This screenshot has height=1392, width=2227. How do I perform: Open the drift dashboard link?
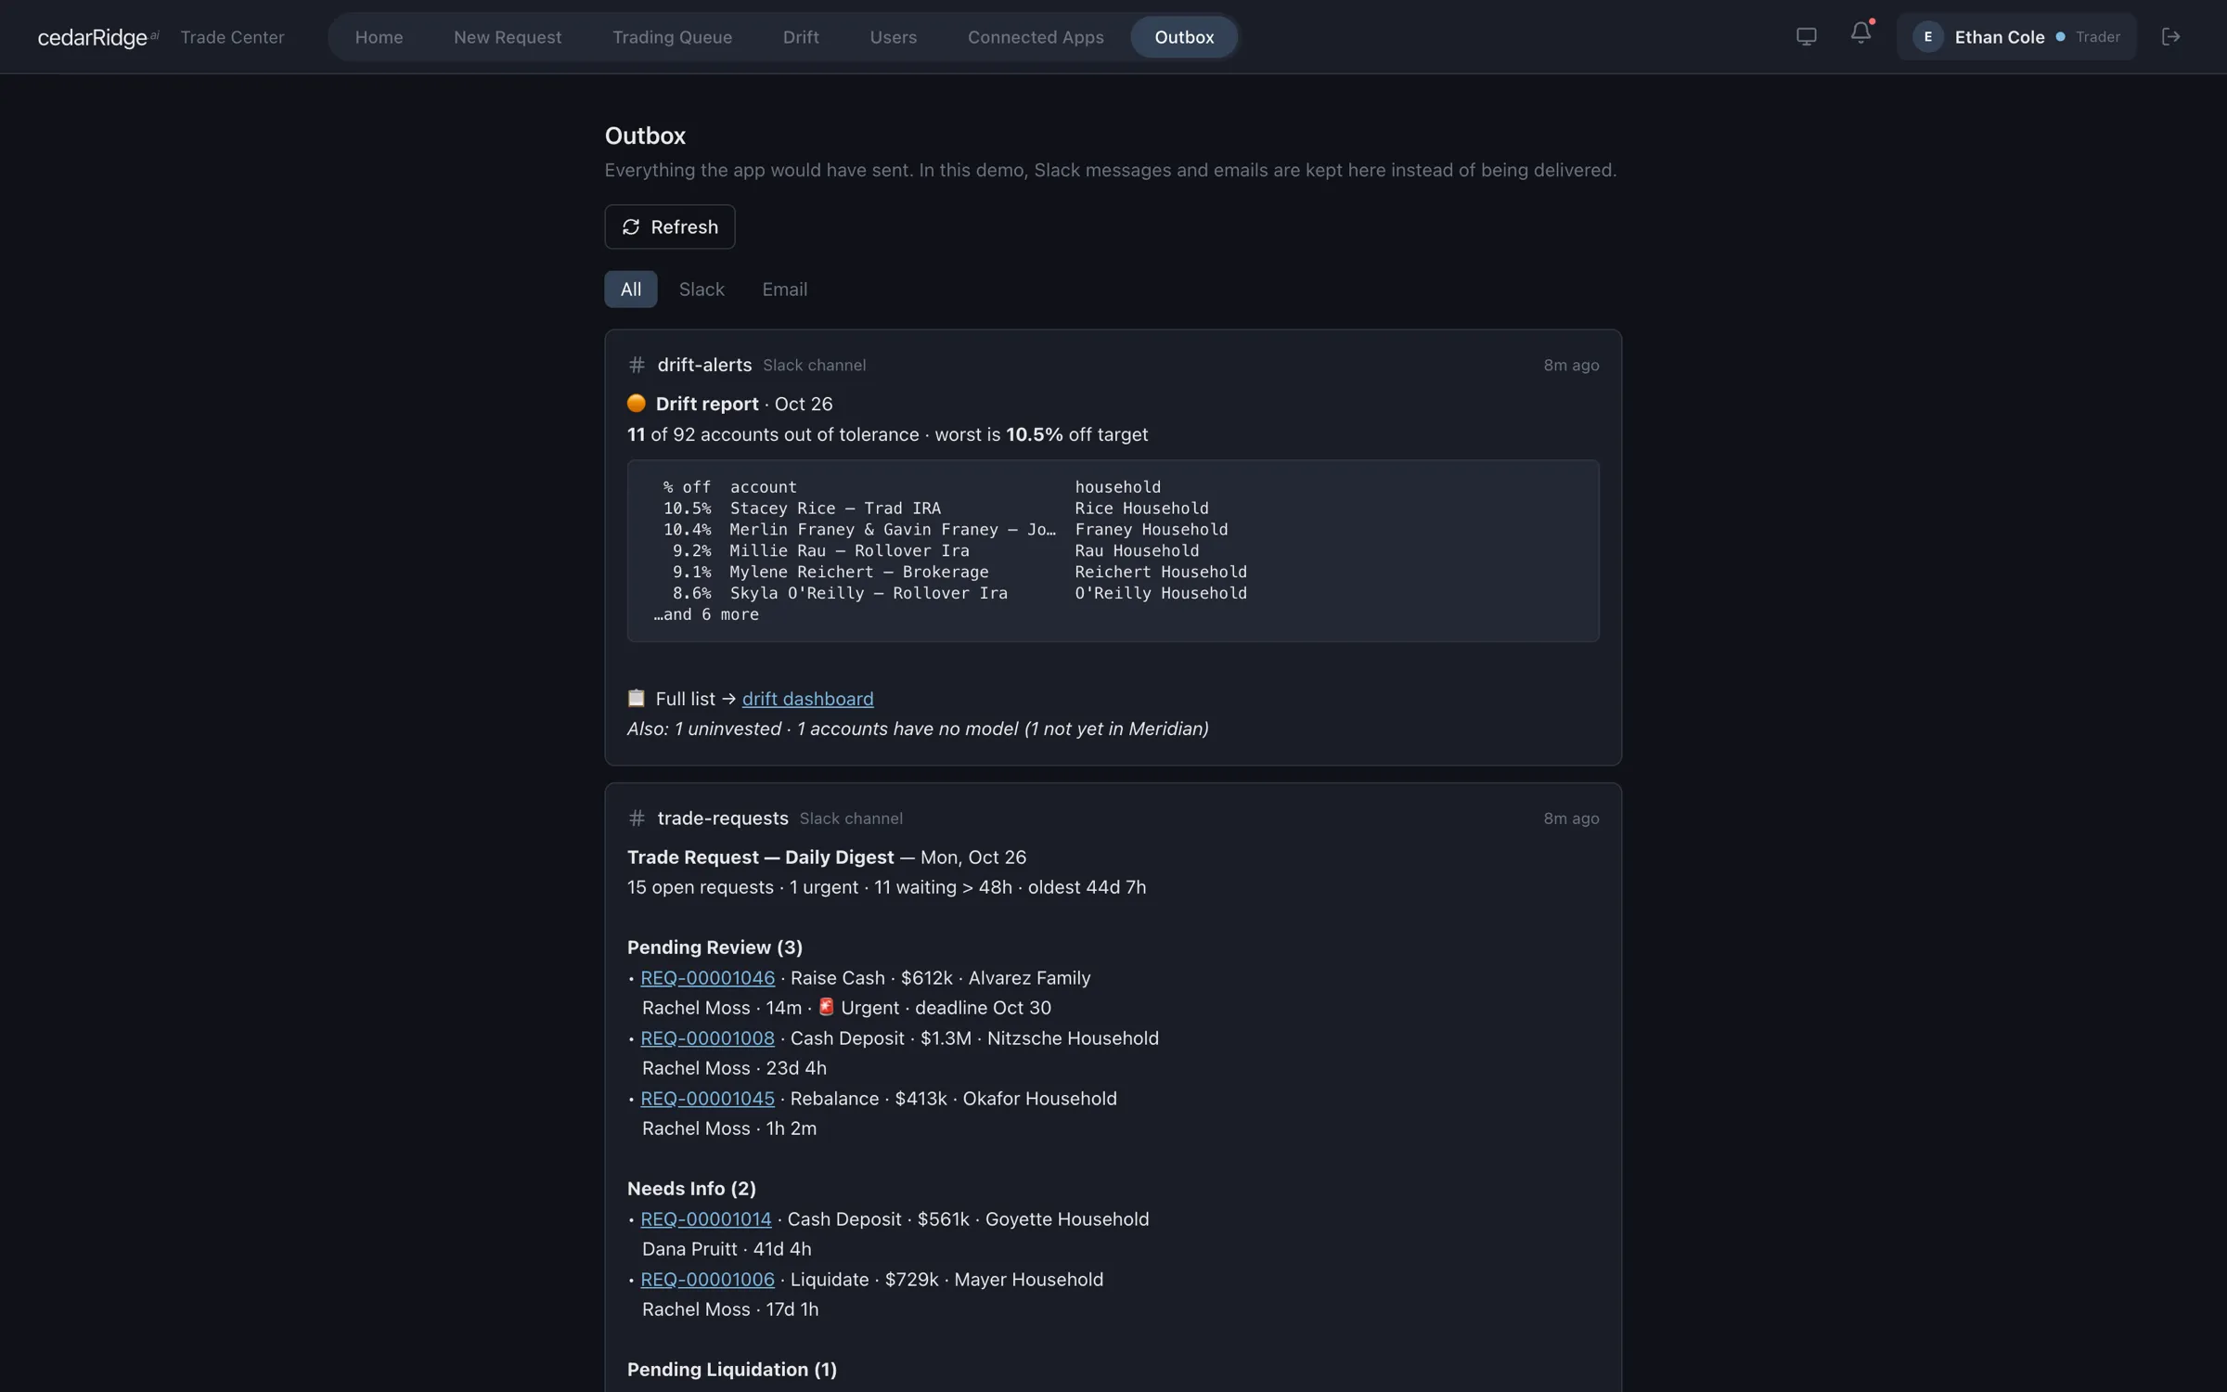coord(807,699)
